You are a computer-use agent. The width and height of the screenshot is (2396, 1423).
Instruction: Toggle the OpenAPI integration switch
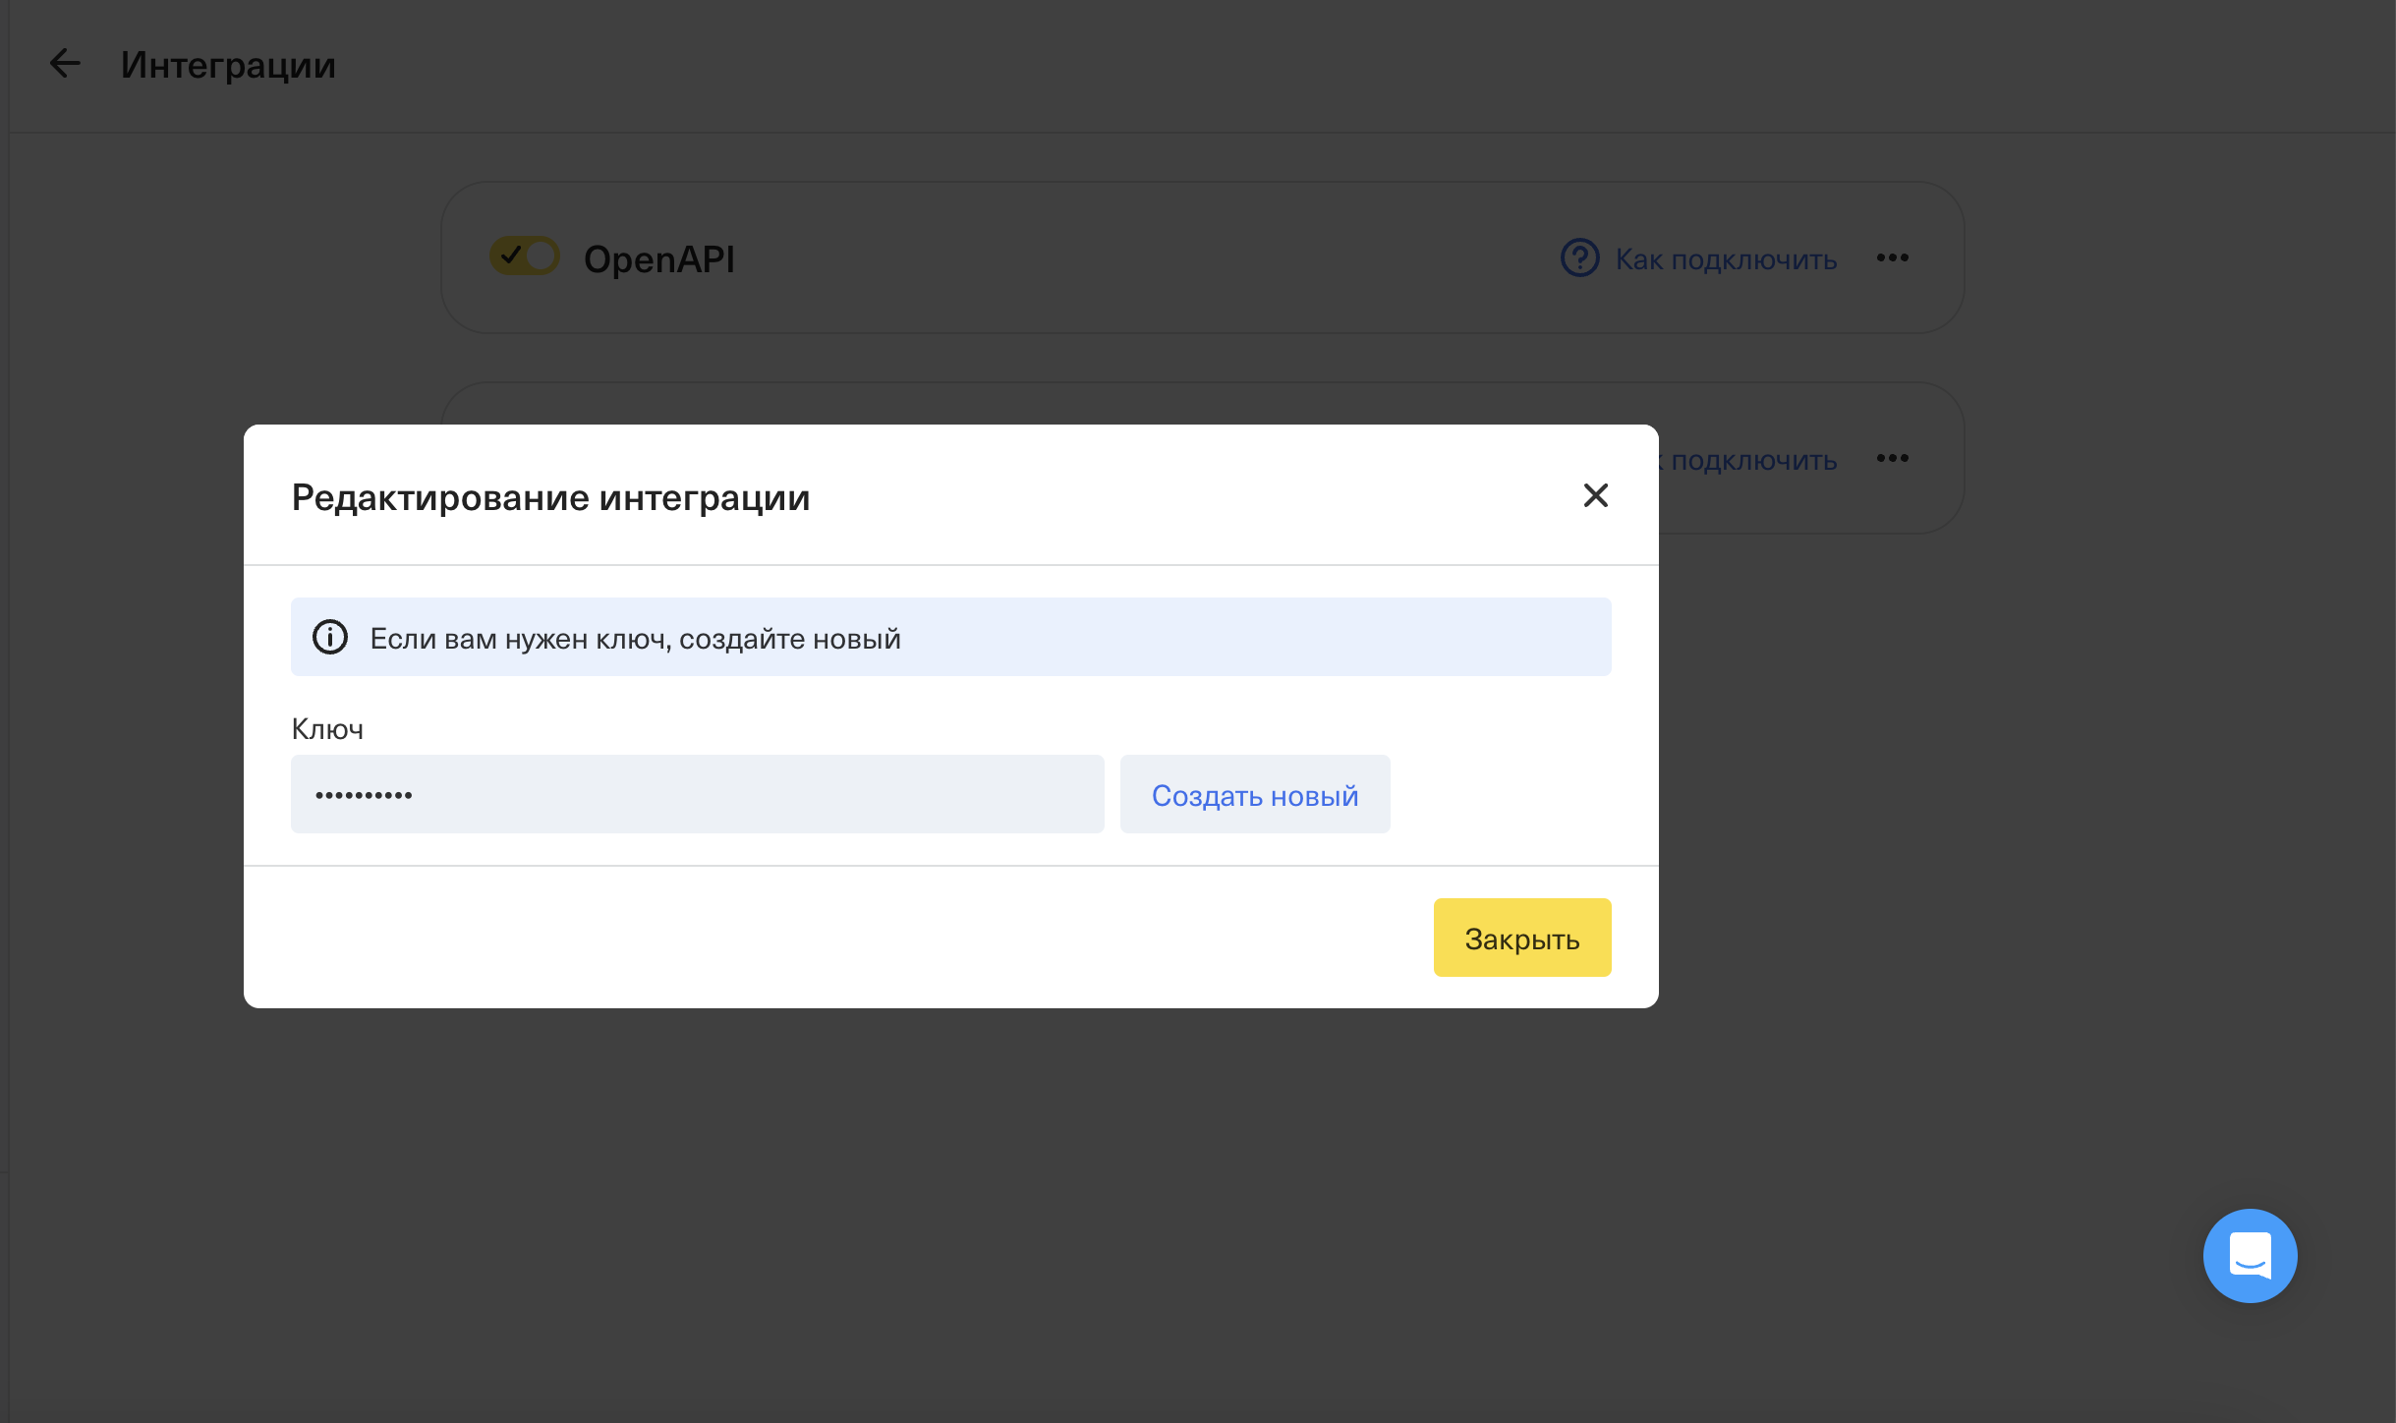pyautogui.click(x=525, y=256)
